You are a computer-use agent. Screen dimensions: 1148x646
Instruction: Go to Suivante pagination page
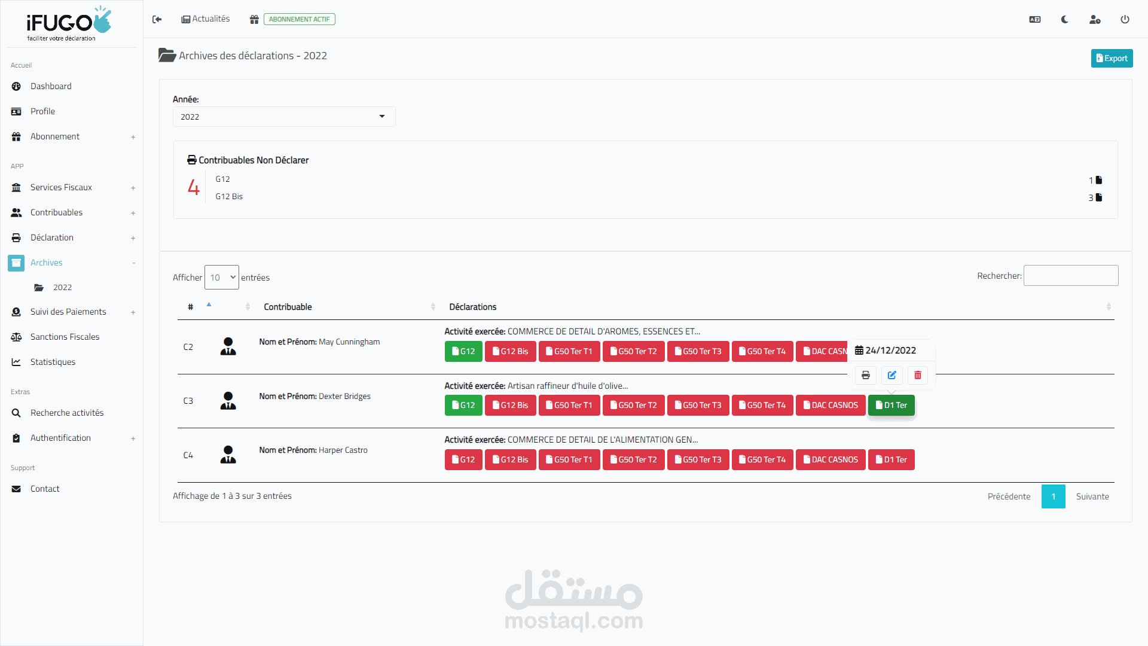(1092, 496)
